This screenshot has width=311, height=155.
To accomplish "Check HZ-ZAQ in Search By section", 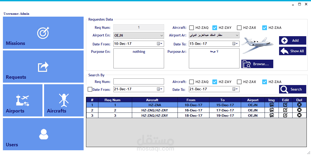I will click(192, 82).
